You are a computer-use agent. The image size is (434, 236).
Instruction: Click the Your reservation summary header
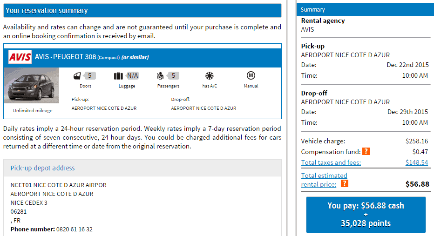[x=47, y=11]
